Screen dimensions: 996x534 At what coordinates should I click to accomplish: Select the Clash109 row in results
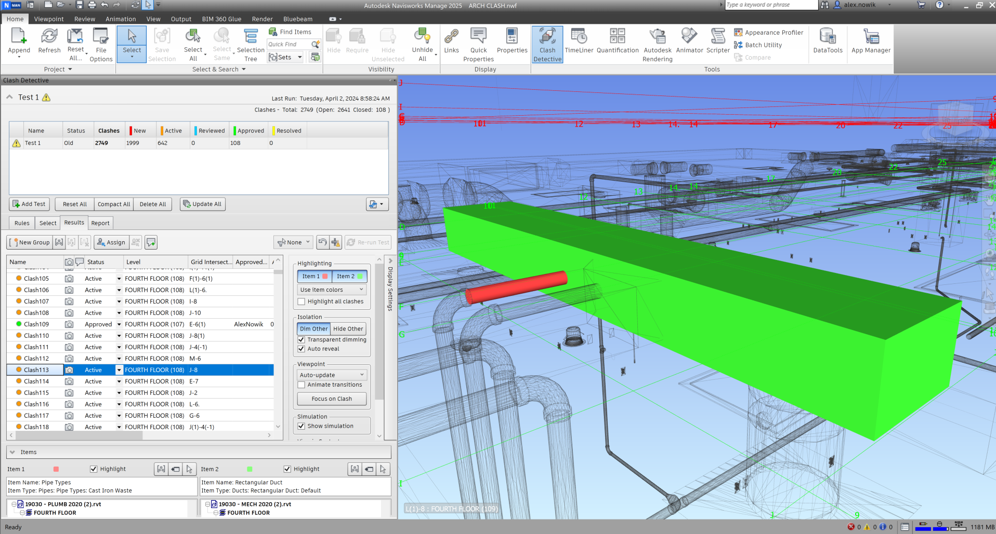[x=36, y=324]
